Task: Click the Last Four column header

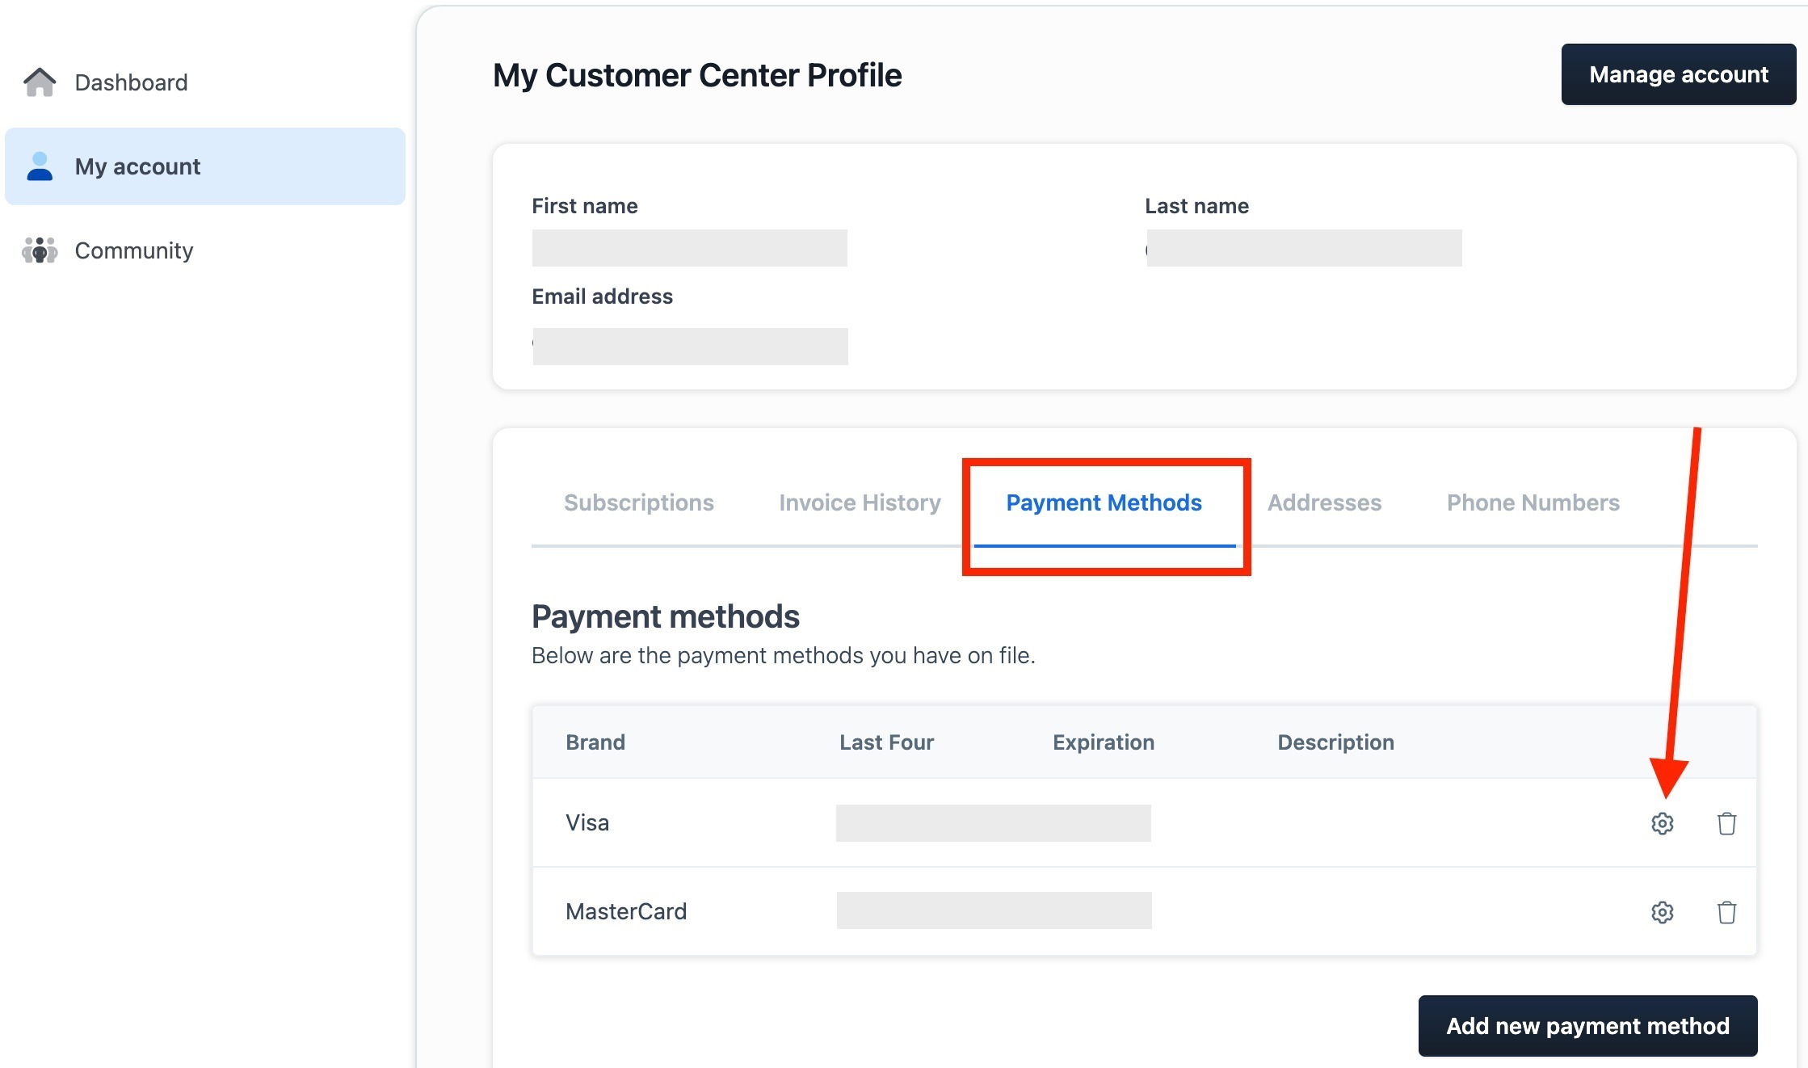Action: [x=886, y=742]
